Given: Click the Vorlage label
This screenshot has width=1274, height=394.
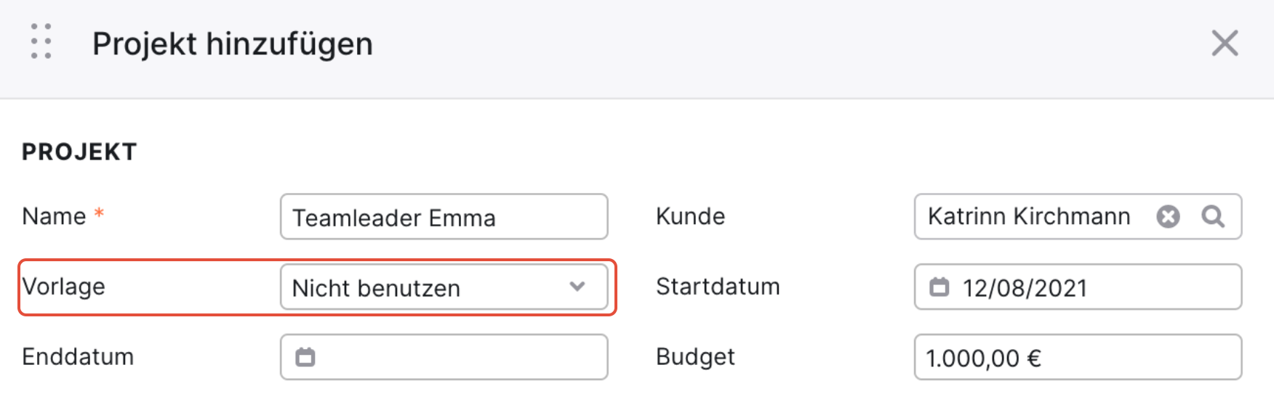Looking at the screenshot, I should coord(64,287).
